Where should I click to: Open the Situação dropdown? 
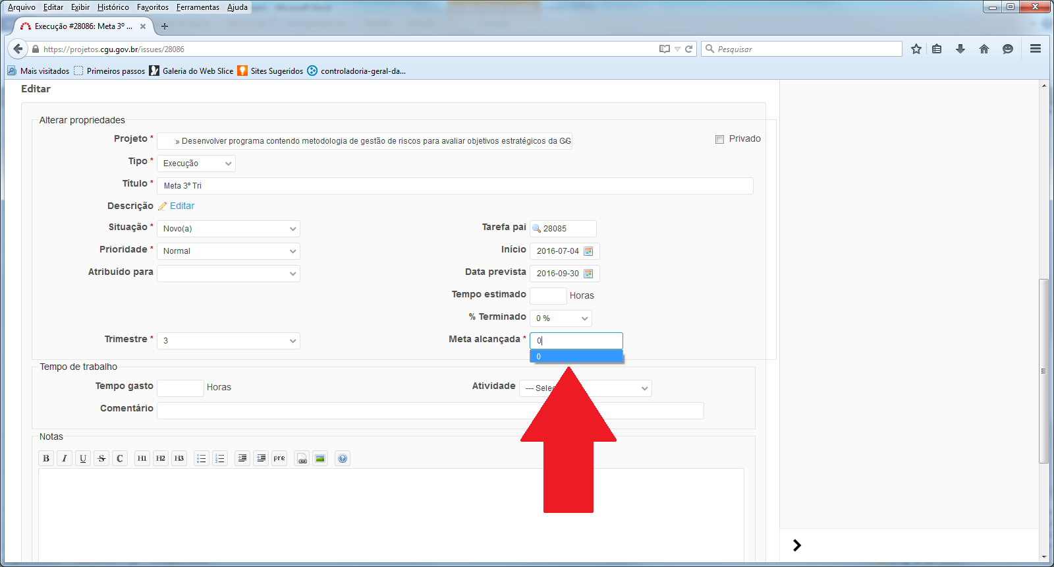(x=228, y=229)
